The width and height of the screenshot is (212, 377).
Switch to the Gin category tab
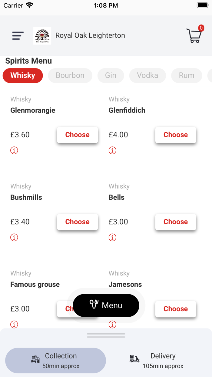point(111,75)
